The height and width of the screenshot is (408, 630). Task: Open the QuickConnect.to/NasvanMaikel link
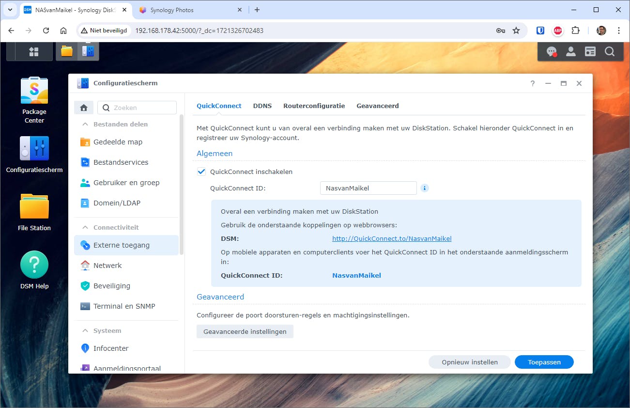(x=392, y=238)
